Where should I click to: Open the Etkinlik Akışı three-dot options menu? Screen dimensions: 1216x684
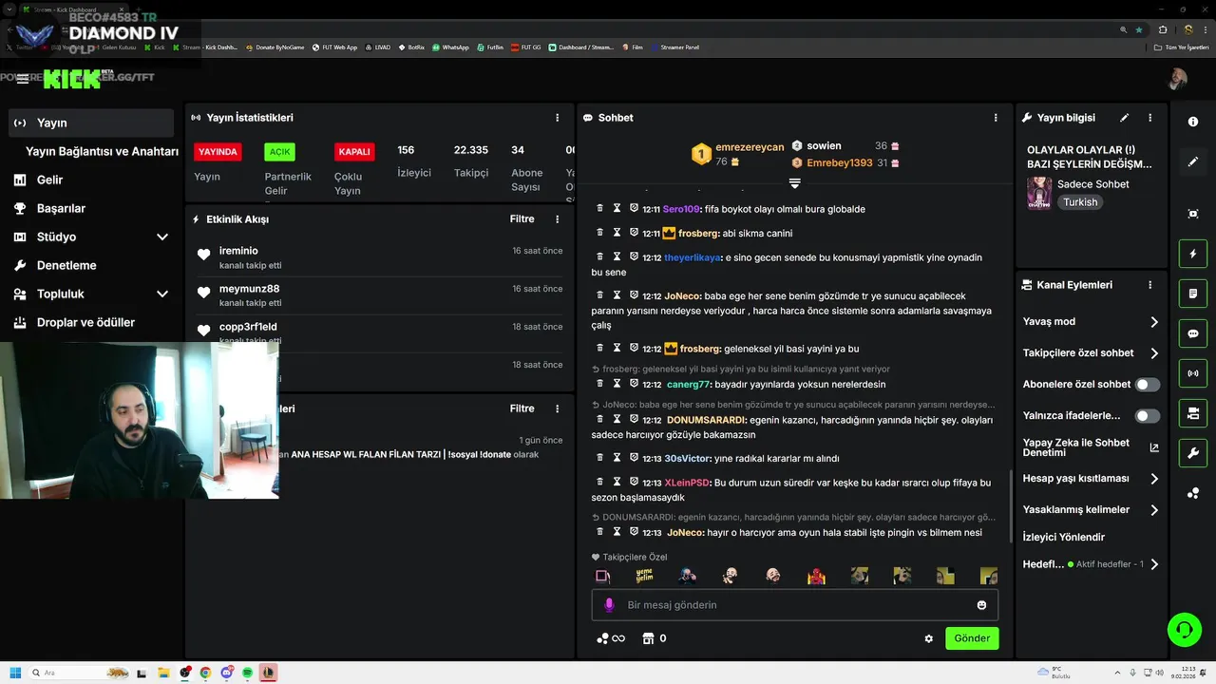coord(558,219)
